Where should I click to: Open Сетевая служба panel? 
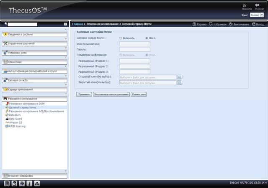[x=34, y=80]
